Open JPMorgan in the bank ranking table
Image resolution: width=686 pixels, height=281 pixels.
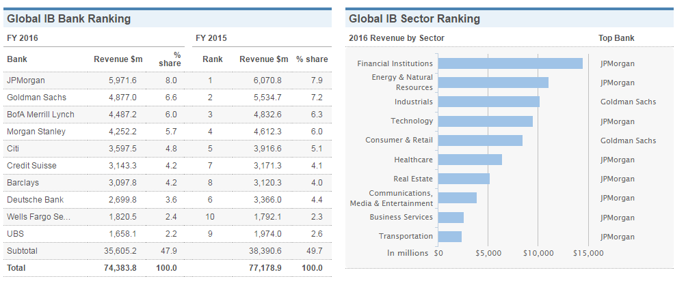(x=25, y=80)
